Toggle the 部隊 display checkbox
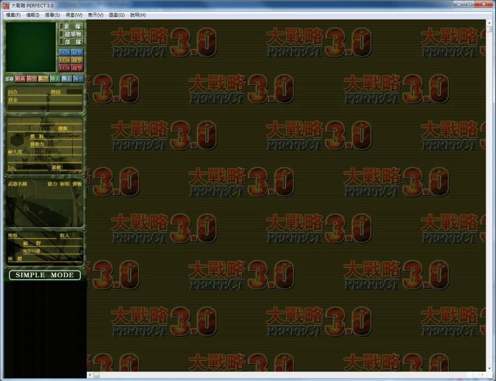Viewport: 496px width, 381px height. click(62, 42)
